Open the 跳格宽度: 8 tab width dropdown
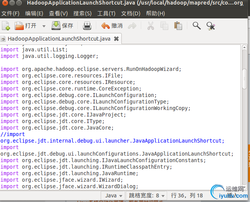 [x=147, y=195]
